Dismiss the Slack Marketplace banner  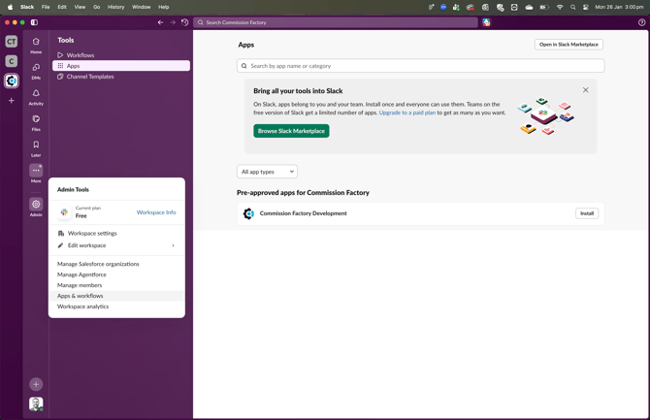pos(585,90)
